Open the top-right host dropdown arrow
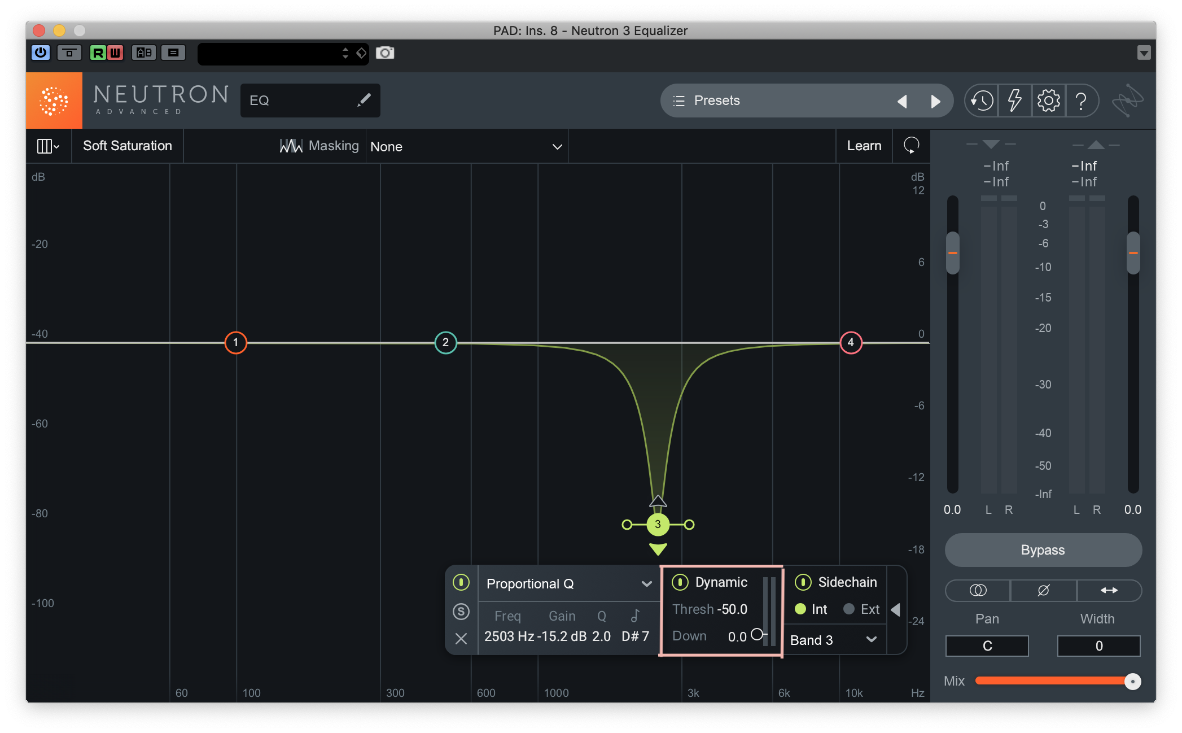The width and height of the screenshot is (1182, 733). tap(1144, 53)
